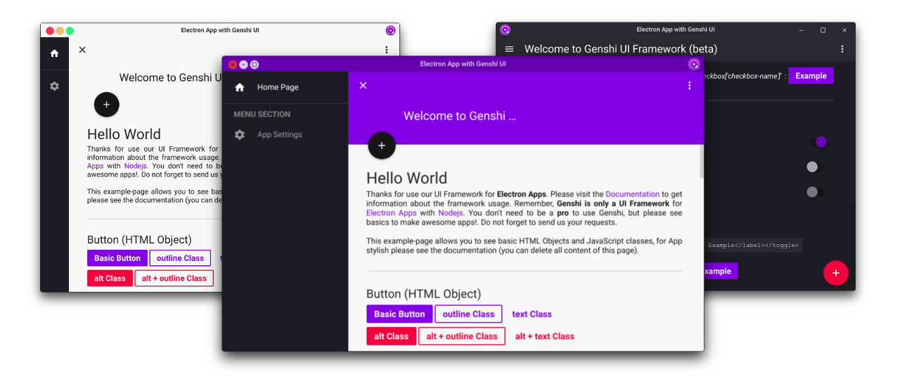The height and width of the screenshot is (386, 900).
Task: Click the Welcome to Genshi UI Framework (beta) title
Action: (621, 49)
